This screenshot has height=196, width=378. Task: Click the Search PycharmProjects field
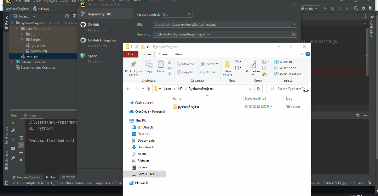click(x=287, y=89)
